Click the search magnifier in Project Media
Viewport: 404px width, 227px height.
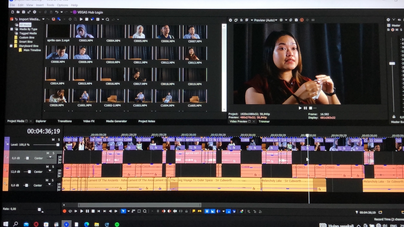pos(107,20)
